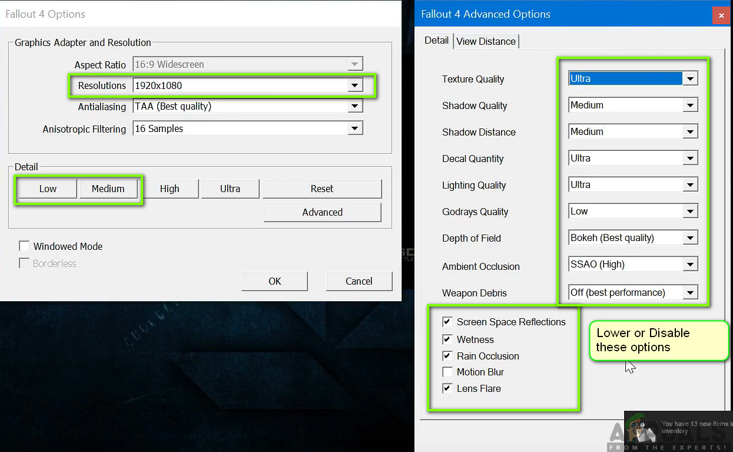Open the Ambient Occlusion dropdown
The height and width of the screenshot is (452, 733).
(690, 264)
